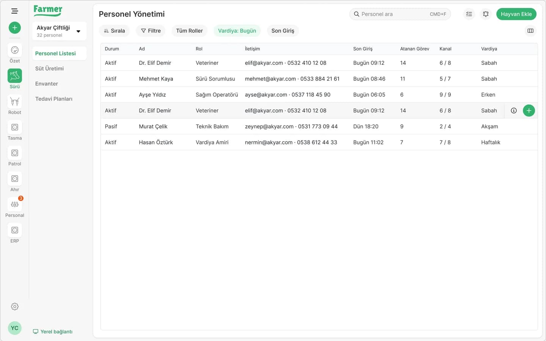The image size is (546, 341).
Task: Open the task list icon near search
Action: [469, 14]
